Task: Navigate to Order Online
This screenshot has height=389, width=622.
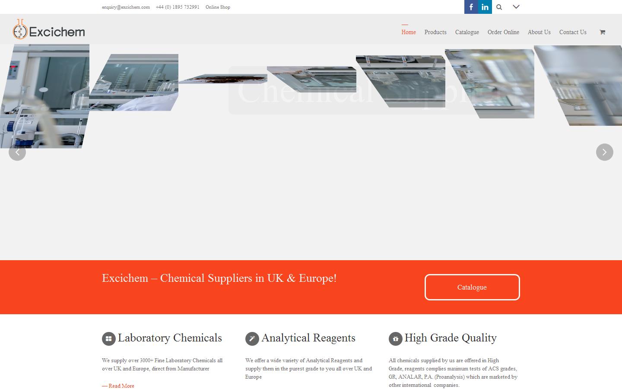Action: coord(503,32)
